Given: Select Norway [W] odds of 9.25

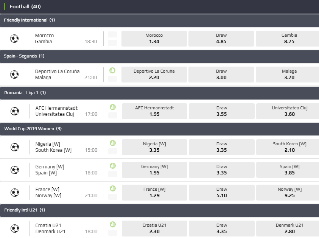Looking at the screenshot, I should 289,192.
